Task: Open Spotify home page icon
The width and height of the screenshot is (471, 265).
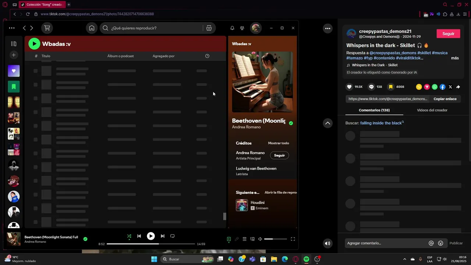Action: click(x=92, y=28)
